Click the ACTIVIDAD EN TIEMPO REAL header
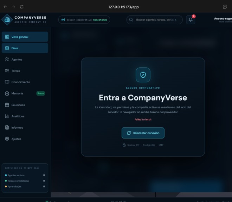The width and height of the screenshot is (232, 202). tap(22, 168)
